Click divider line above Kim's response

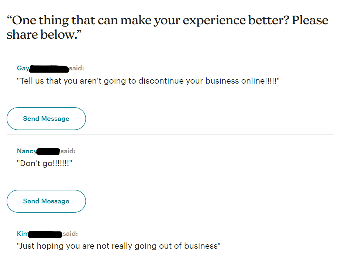(x=170, y=217)
